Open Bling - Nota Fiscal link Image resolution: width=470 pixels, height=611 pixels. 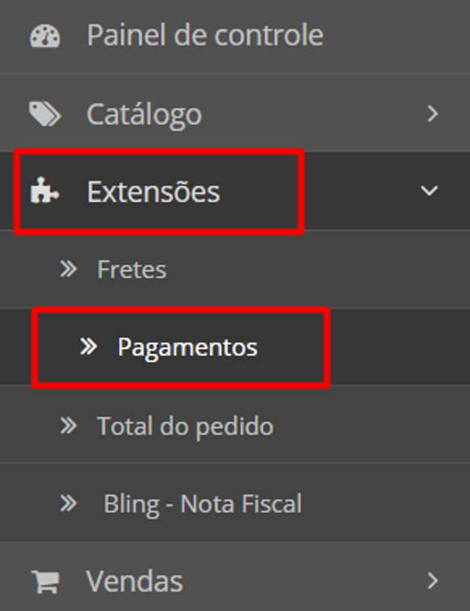[203, 504]
